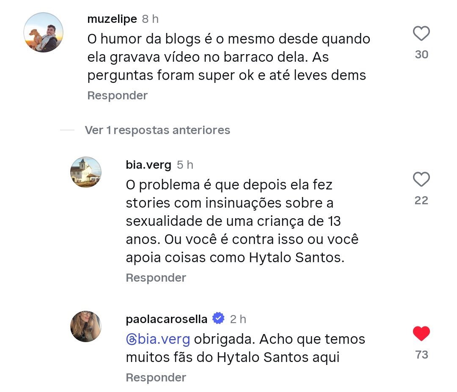Open muzelipe's profile picture
457x392 pixels.
point(44,32)
